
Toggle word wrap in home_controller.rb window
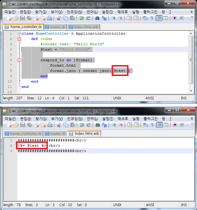point(145,18)
